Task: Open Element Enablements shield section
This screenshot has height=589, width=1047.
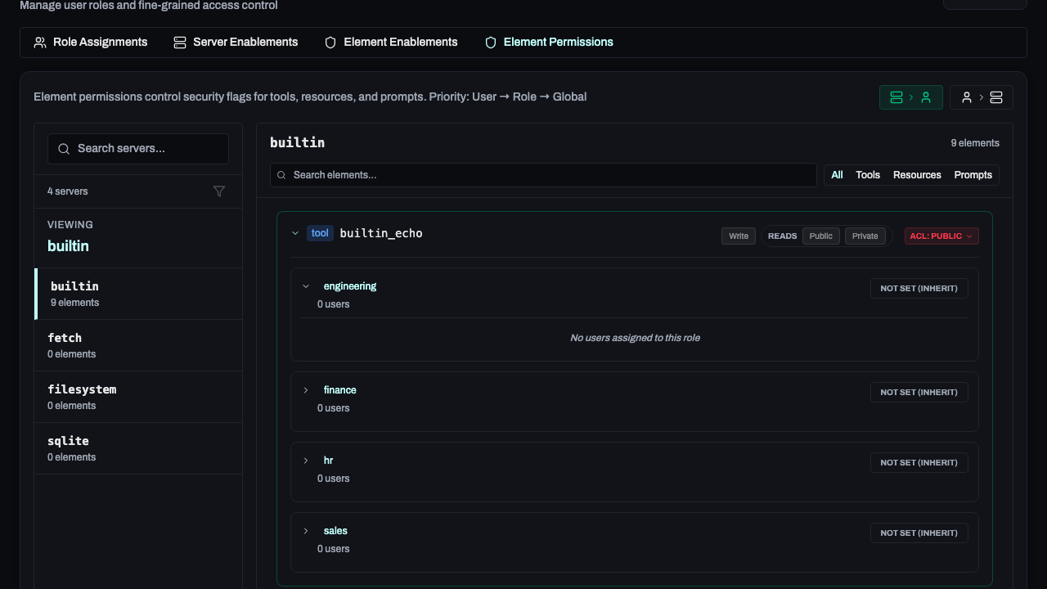Action: 390,42
